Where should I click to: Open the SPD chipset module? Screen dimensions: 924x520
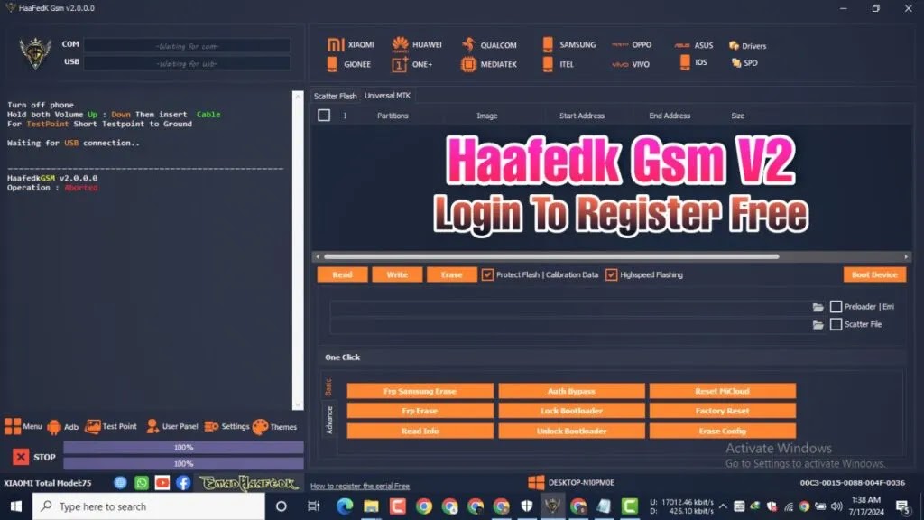tap(744, 62)
